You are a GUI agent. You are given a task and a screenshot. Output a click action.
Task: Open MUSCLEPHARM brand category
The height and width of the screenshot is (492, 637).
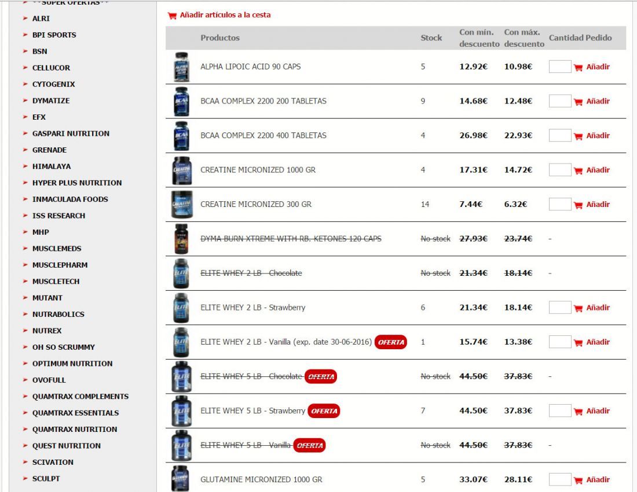(60, 265)
